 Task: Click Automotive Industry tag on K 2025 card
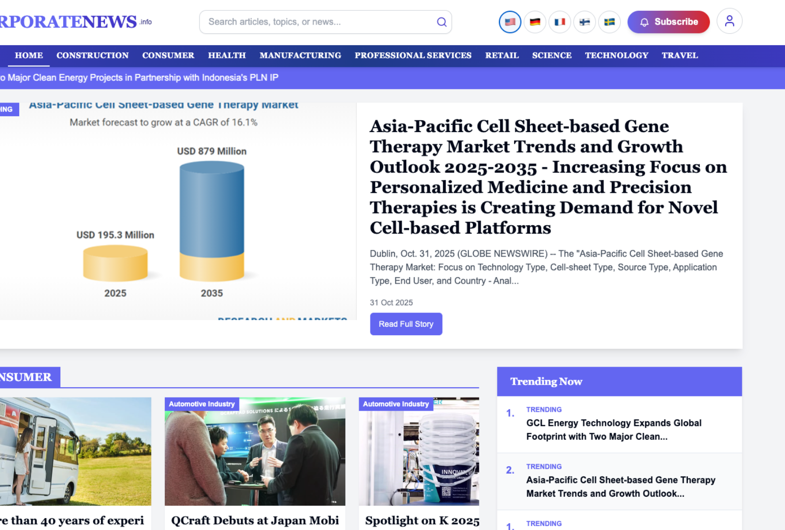pos(396,404)
